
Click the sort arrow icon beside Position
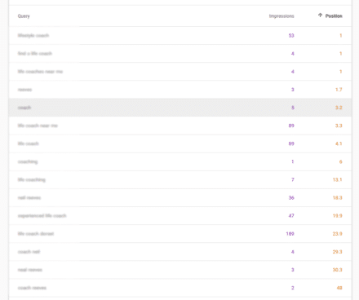(320, 15)
